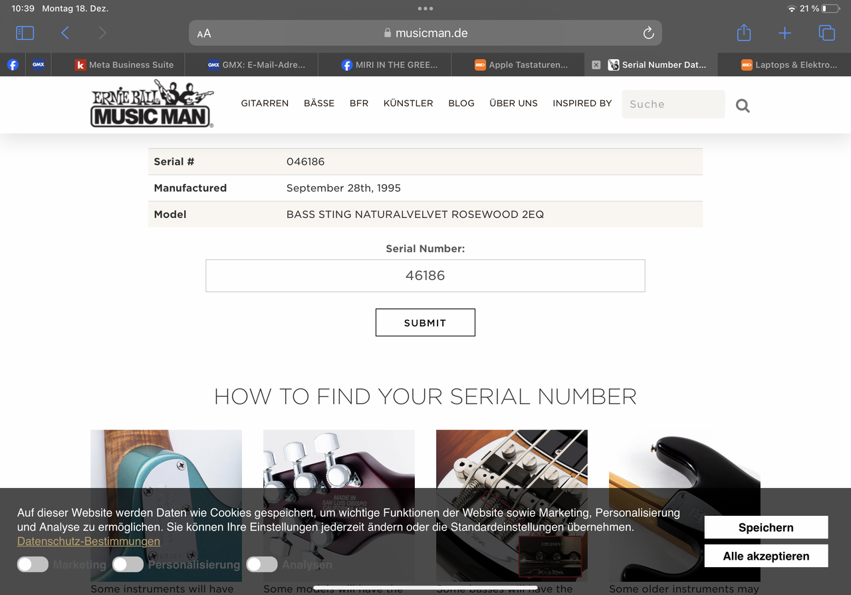851x595 pixels.
Task: Click the Ernie Ball Music Man logo
Action: [152, 104]
